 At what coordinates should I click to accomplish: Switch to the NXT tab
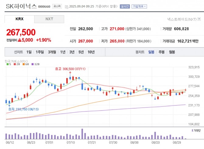[x=49, y=19]
